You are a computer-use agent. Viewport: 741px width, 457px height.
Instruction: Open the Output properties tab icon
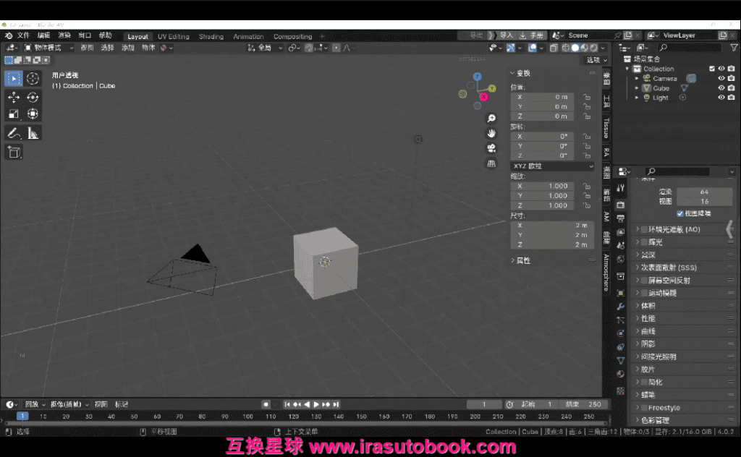(x=620, y=218)
